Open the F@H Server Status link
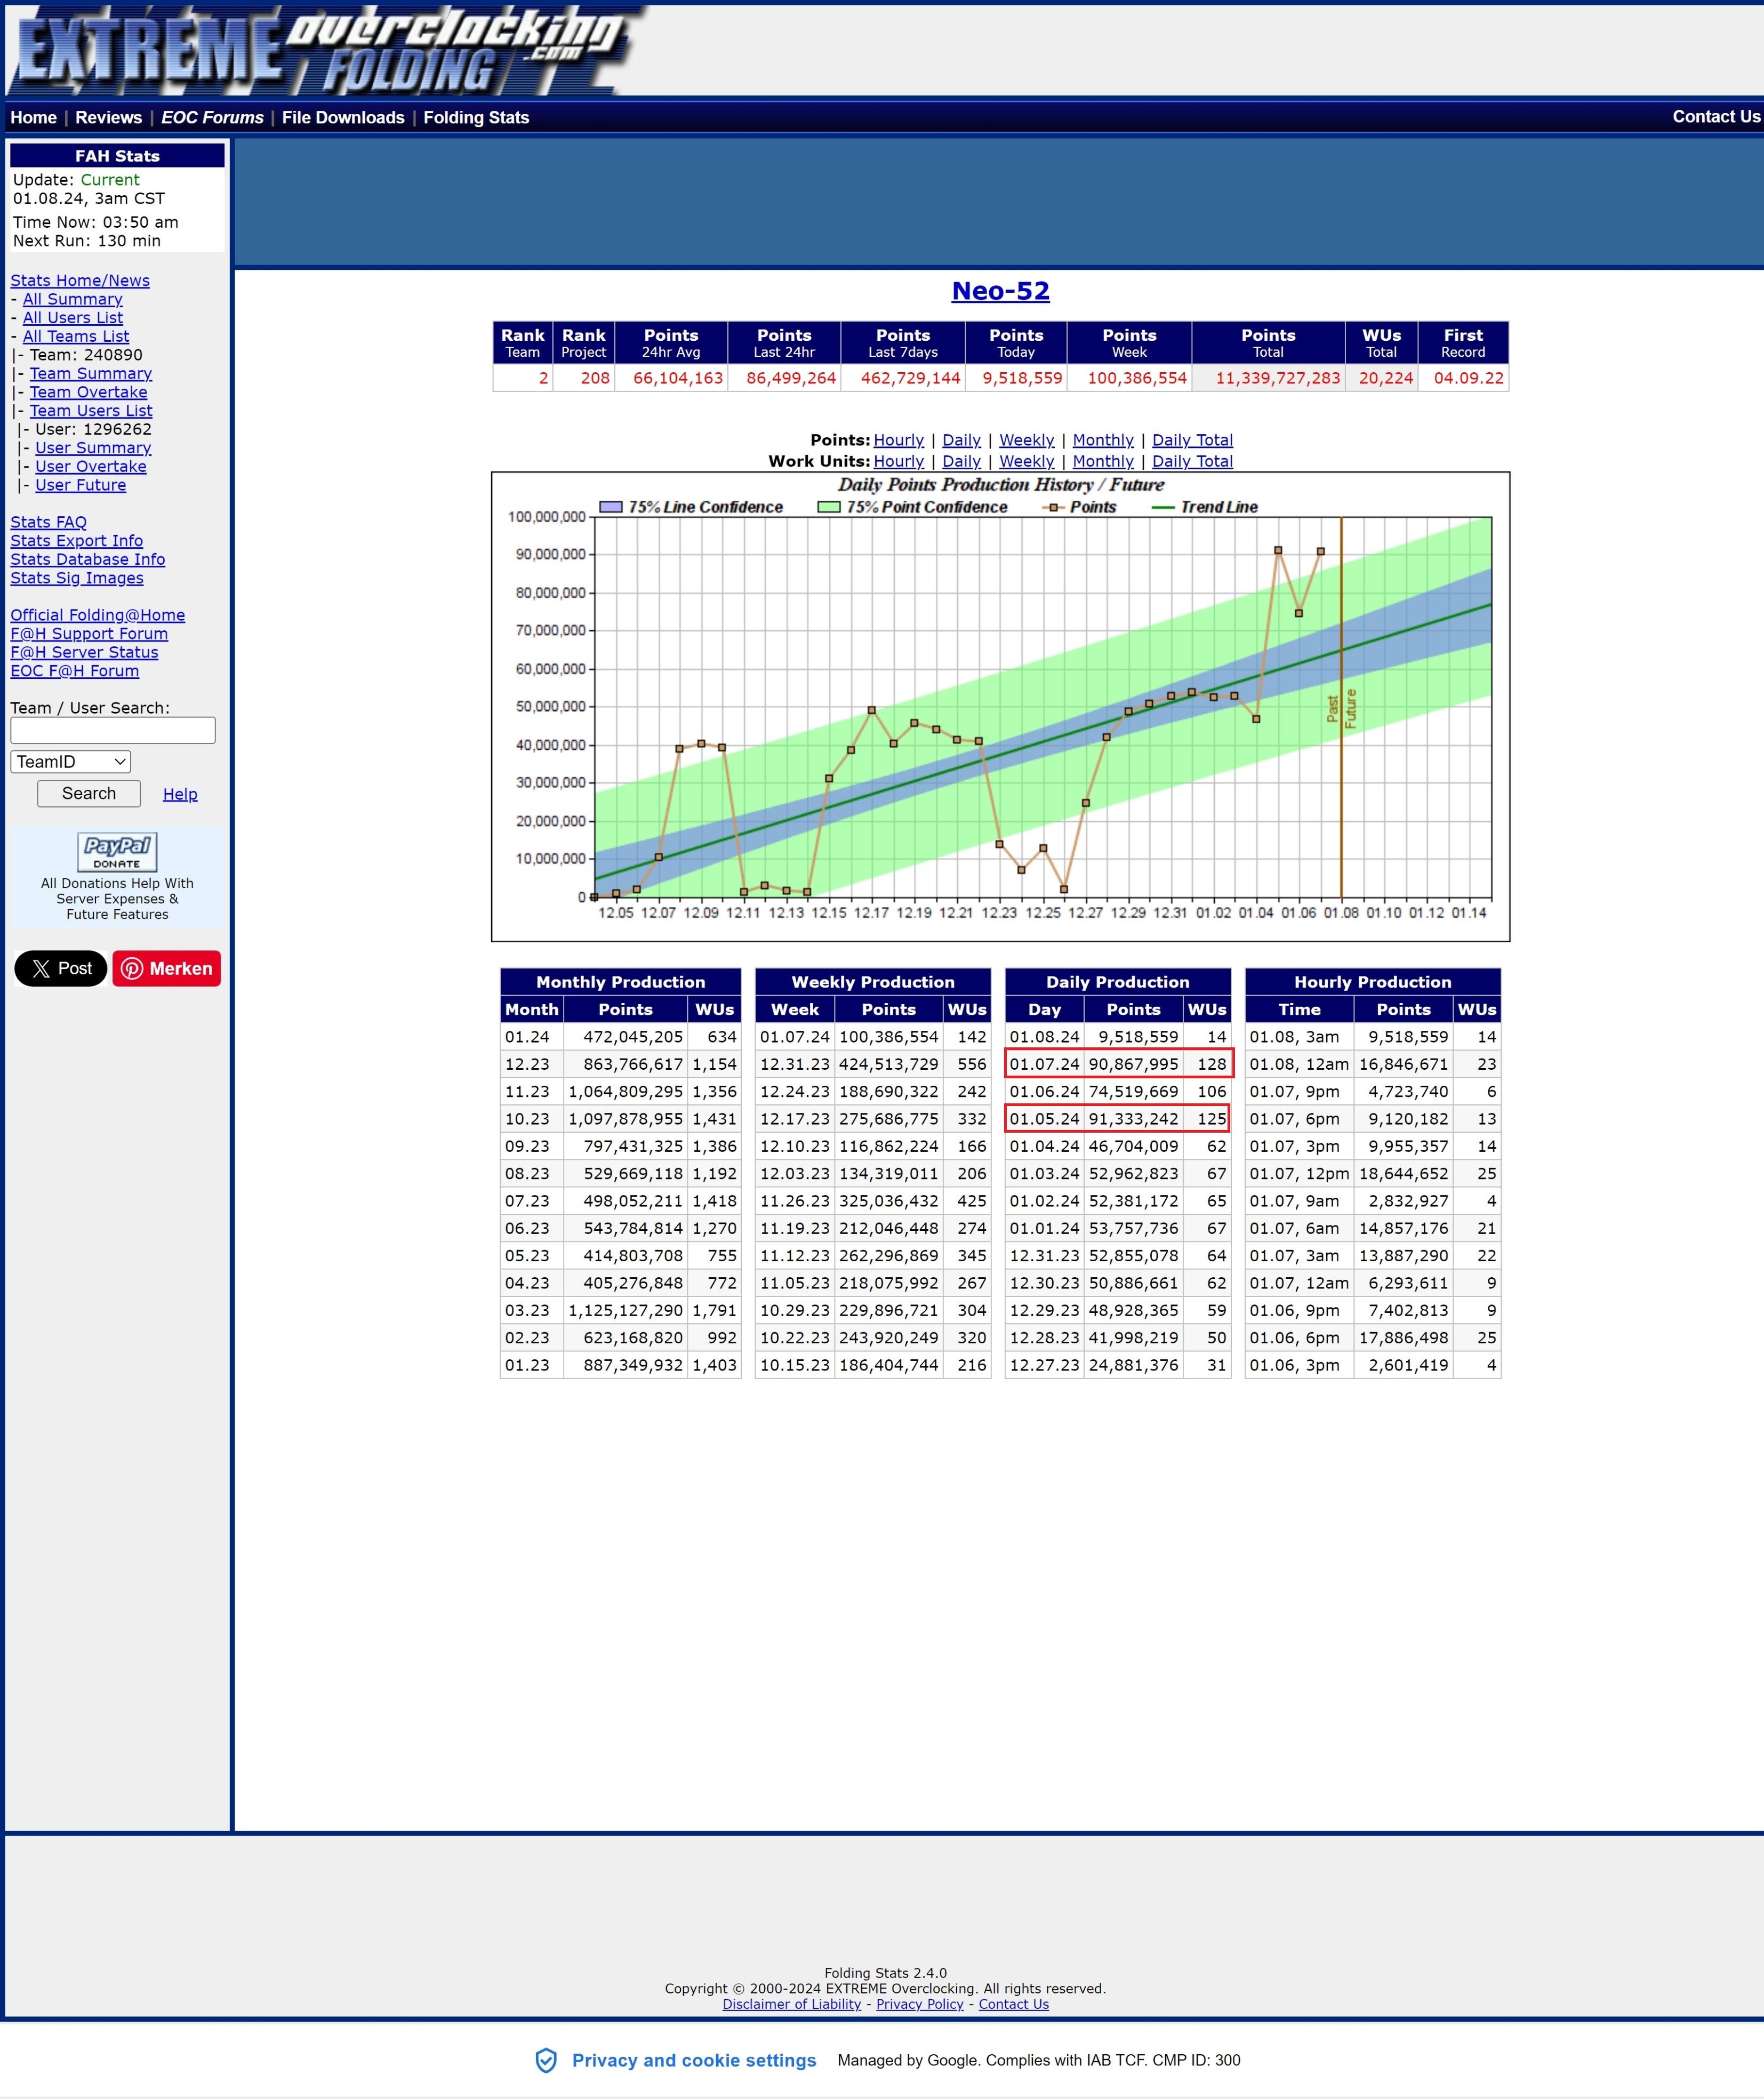 coord(85,652)
